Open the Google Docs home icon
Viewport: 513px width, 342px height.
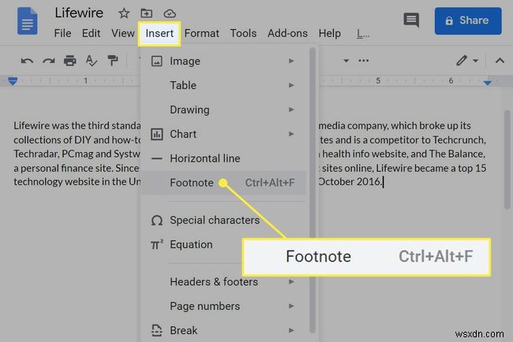coord(27,21)
